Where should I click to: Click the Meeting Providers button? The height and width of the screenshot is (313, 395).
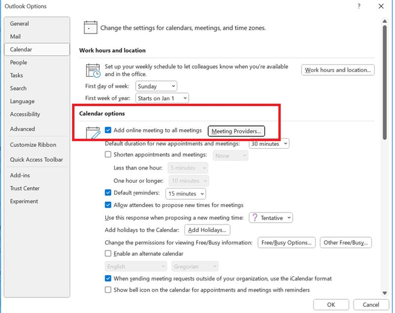click(x=237, y=131)
